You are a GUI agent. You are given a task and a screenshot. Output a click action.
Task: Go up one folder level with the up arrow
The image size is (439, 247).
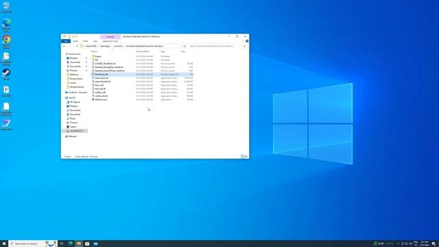[77, 46]
